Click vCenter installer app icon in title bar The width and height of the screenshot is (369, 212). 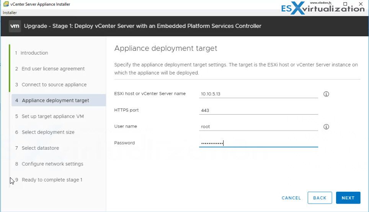click(x=6, y=4)
